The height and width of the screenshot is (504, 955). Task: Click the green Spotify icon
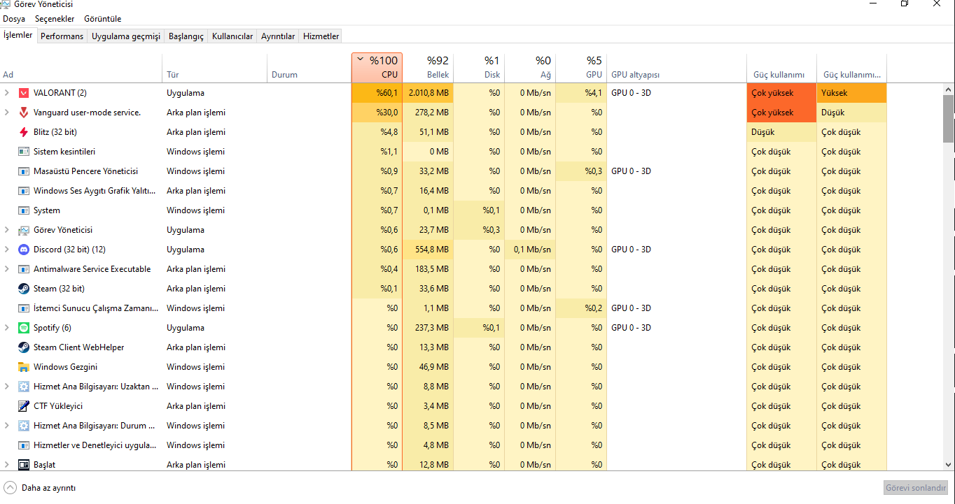point(24,328)
